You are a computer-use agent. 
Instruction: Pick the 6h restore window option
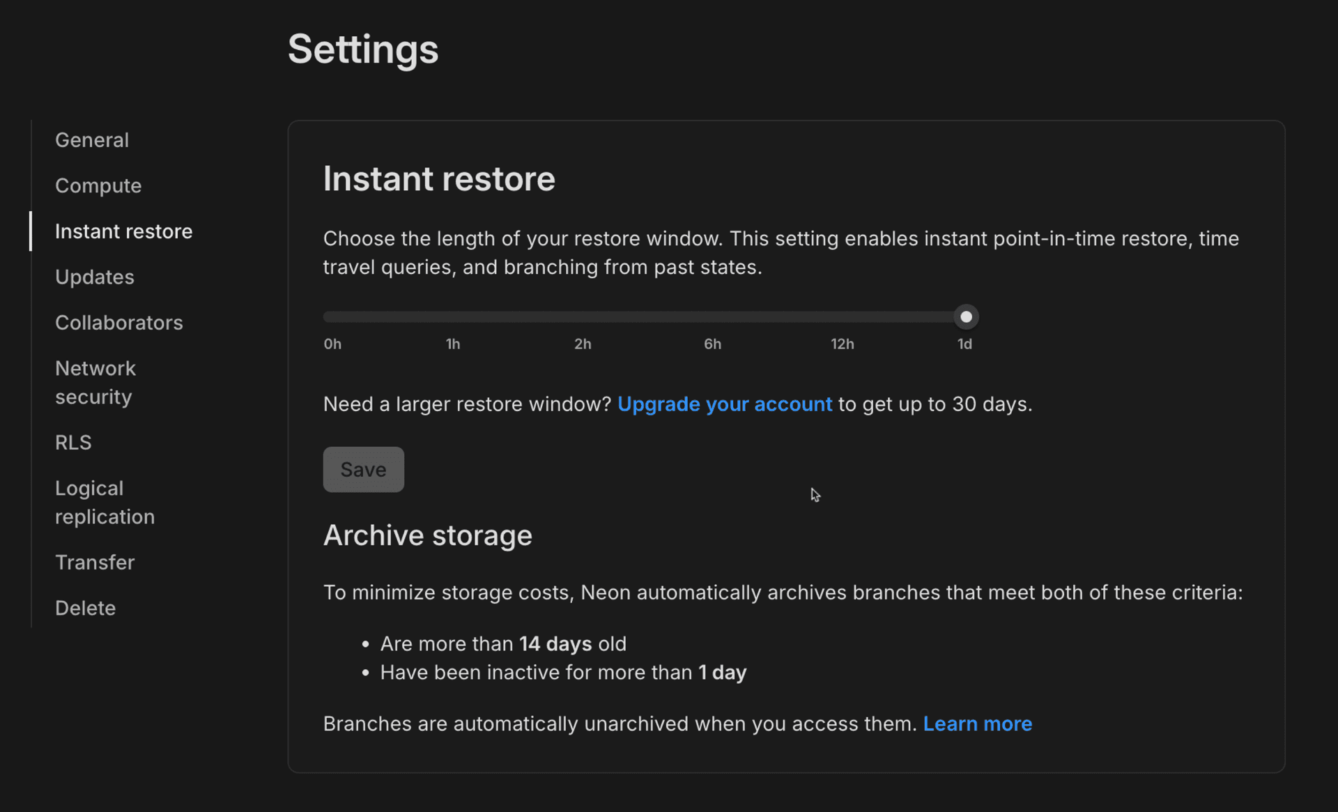pos(712,316)
